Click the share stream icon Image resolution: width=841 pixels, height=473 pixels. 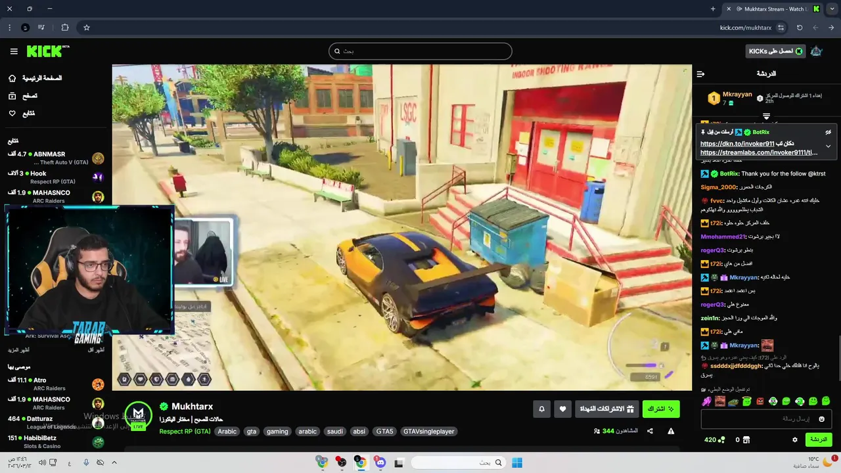(x=650, y=431)
